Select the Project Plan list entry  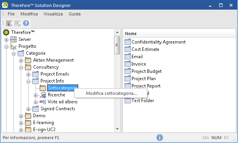(x=143, y=79)
